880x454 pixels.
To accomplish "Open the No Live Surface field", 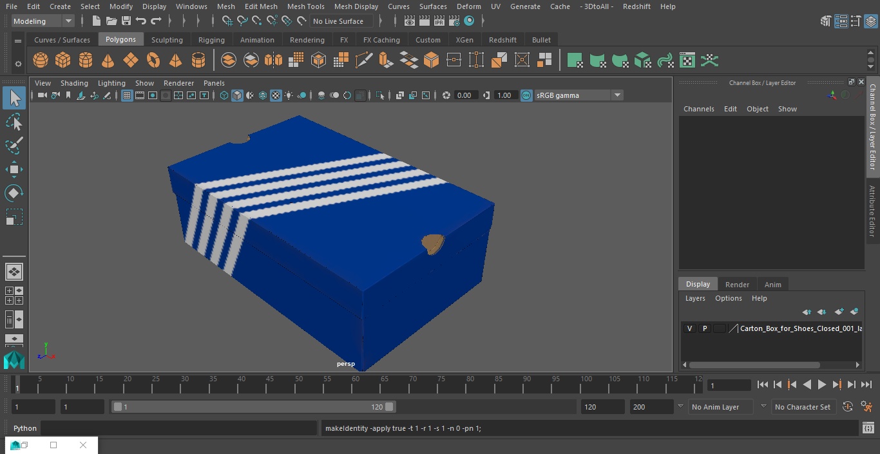I will [x=341, y=21].
